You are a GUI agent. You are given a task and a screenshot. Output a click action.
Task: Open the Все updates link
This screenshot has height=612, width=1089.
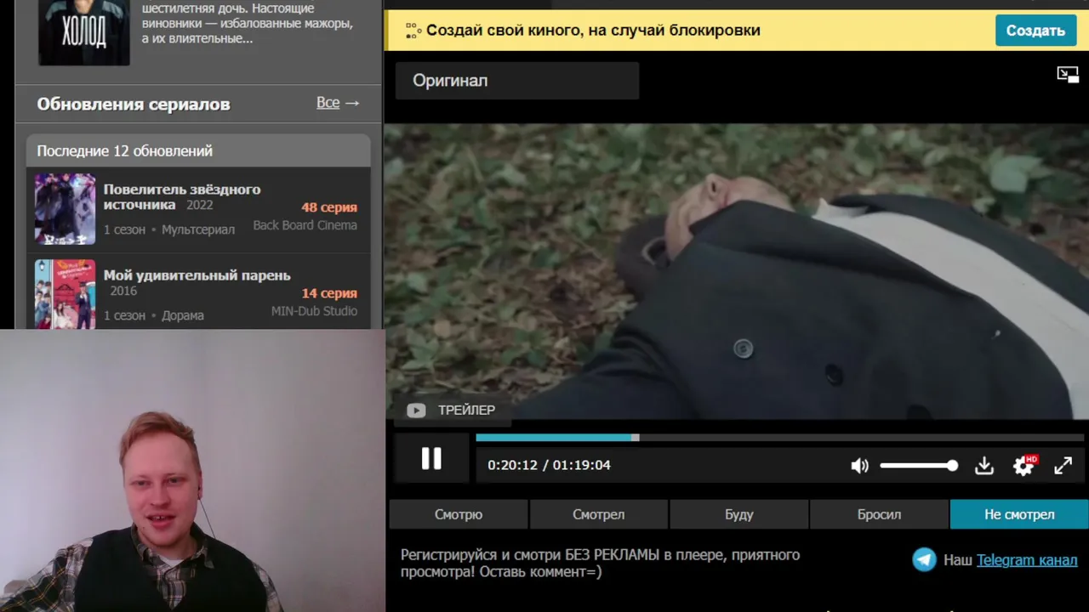click(338, 103)
